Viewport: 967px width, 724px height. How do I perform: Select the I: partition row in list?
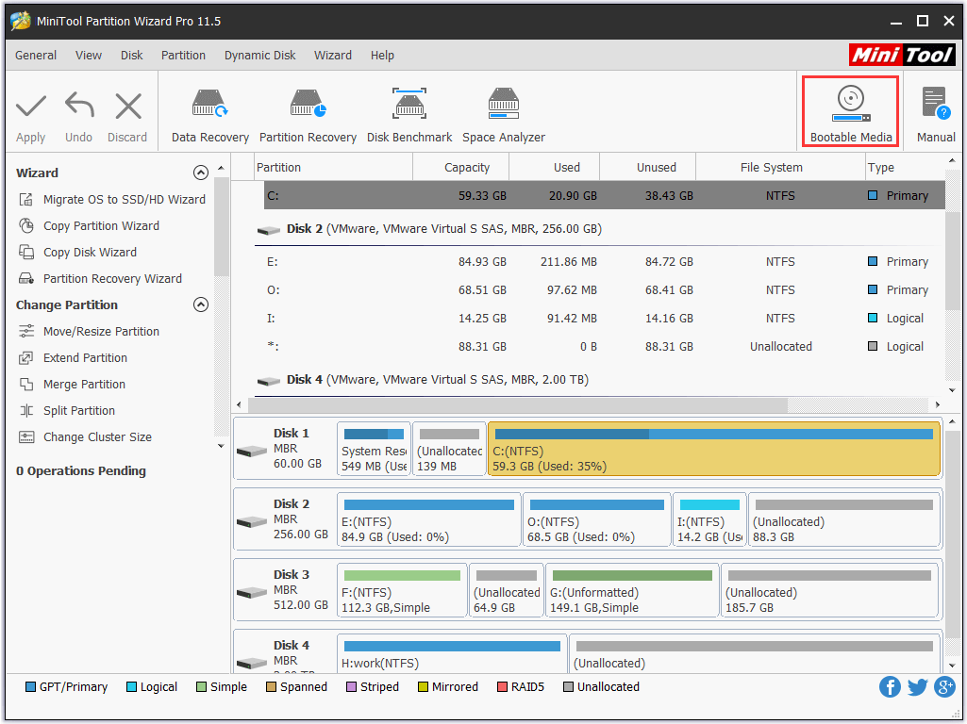pos(599,318)
